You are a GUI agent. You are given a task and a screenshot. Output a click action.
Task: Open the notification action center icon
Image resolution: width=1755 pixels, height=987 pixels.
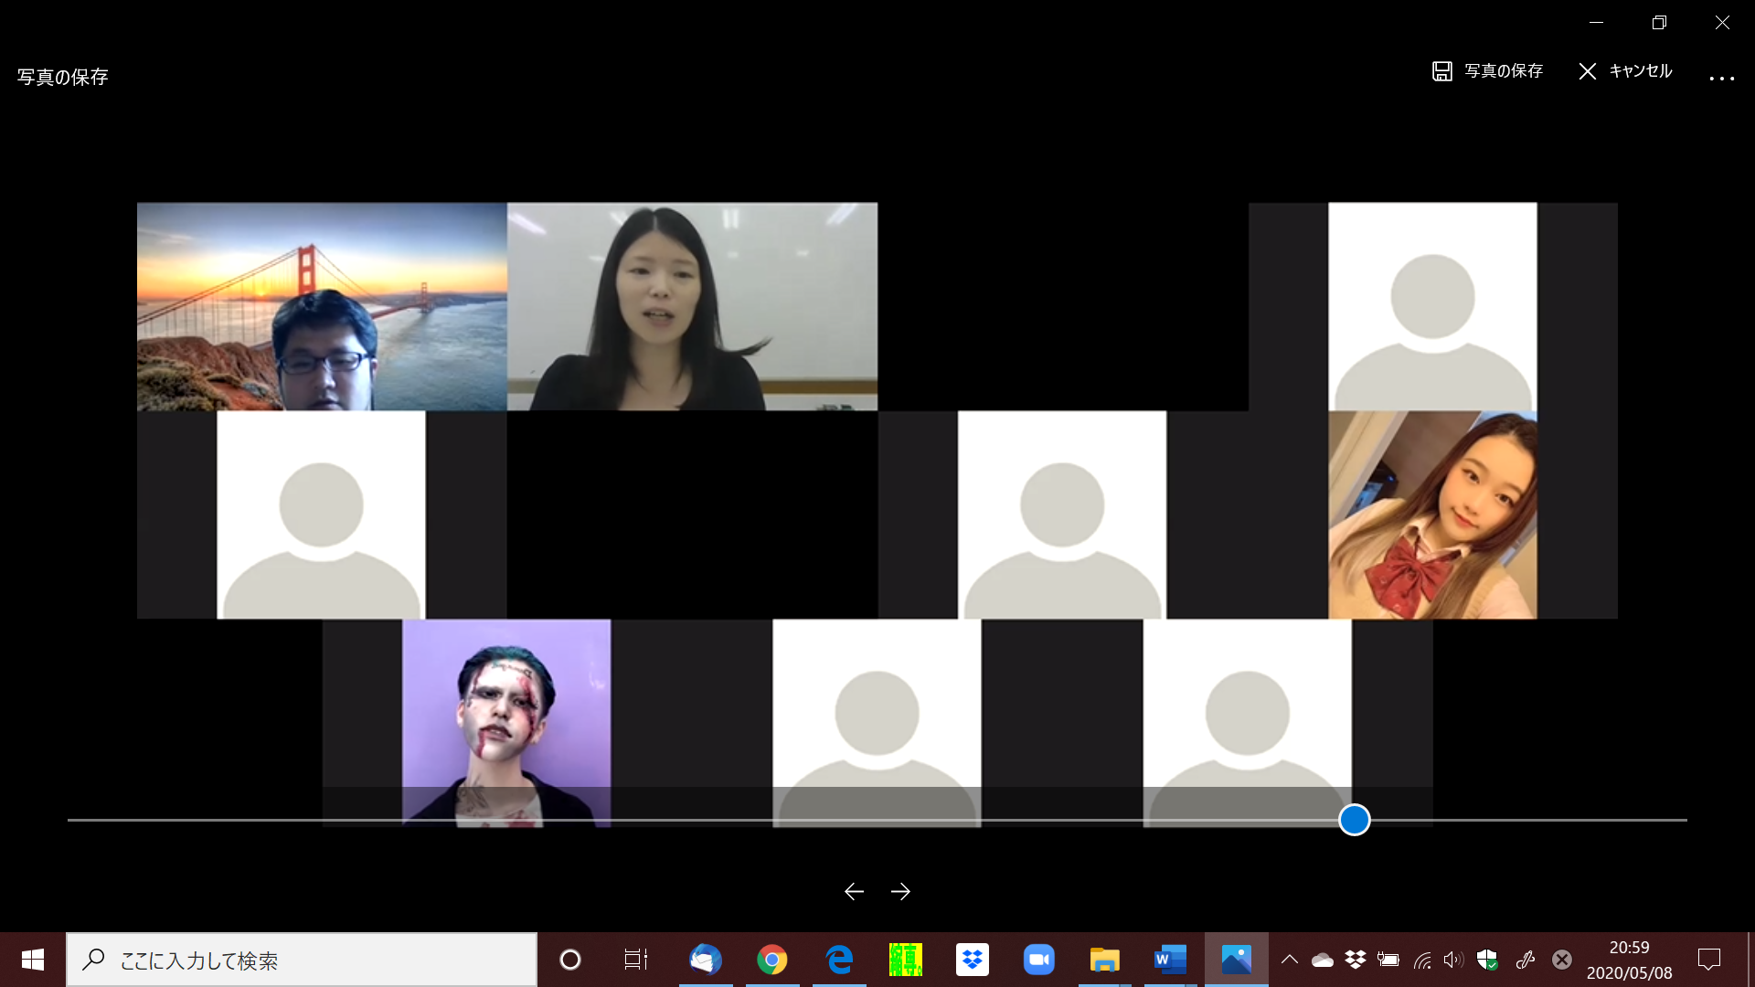1709,960
